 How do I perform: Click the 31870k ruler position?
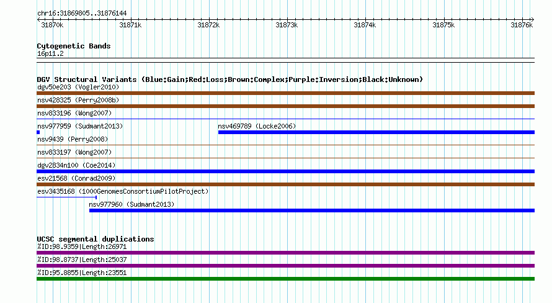(x=52, y=25)
